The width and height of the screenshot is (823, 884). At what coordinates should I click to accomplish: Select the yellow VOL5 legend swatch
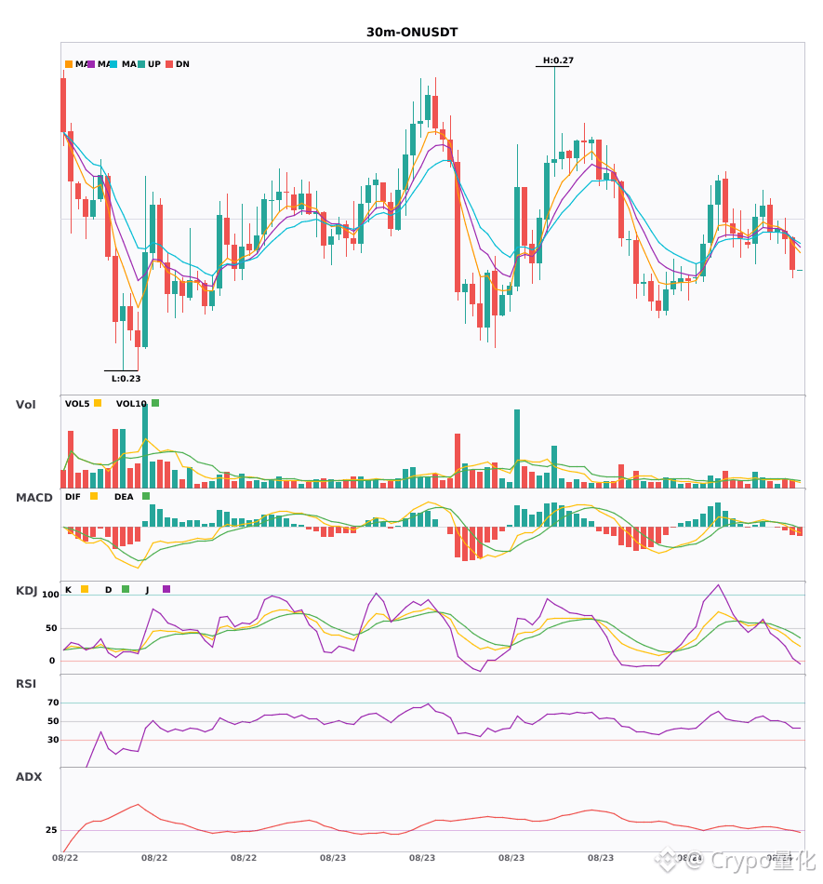pos(98,403)
